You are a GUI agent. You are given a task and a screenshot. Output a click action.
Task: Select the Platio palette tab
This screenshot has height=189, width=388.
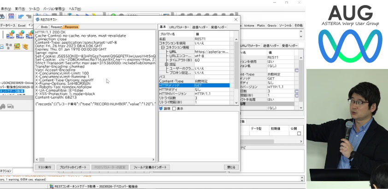261,25
